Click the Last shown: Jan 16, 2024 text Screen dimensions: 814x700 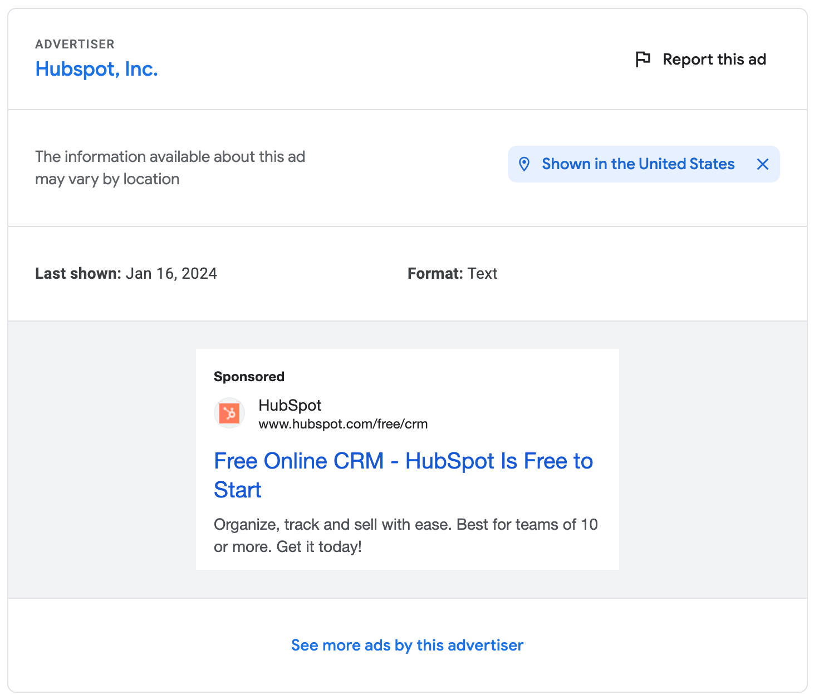[x=126, y=274]
